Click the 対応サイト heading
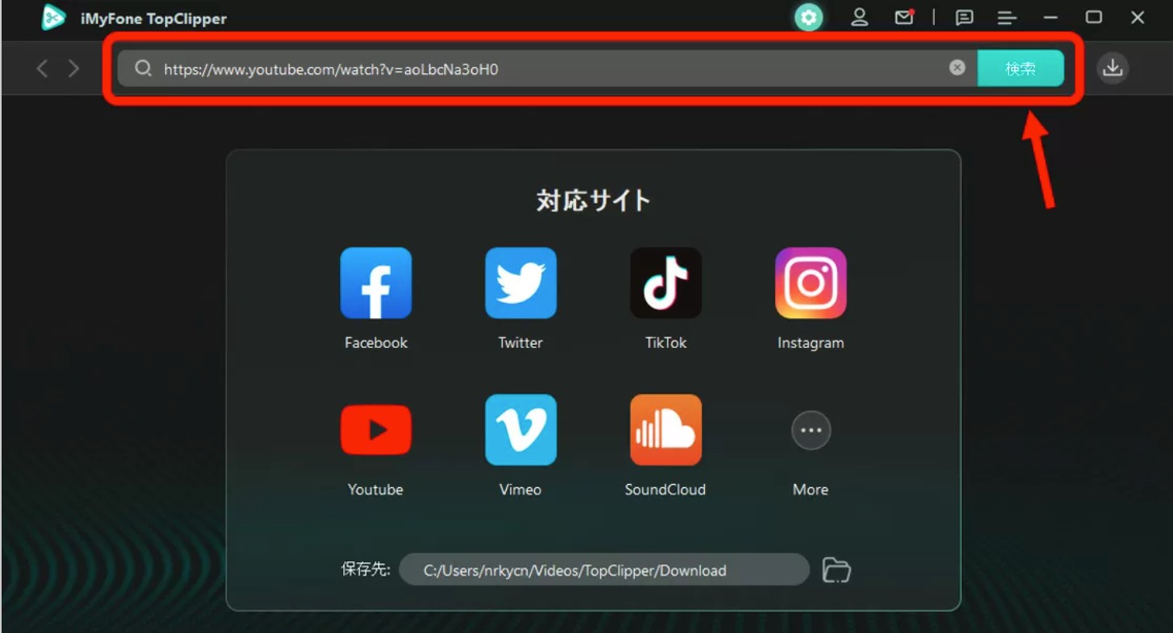Image resolution: width=1173 pixels, height=633 pixels. click(x=594, y=200)
